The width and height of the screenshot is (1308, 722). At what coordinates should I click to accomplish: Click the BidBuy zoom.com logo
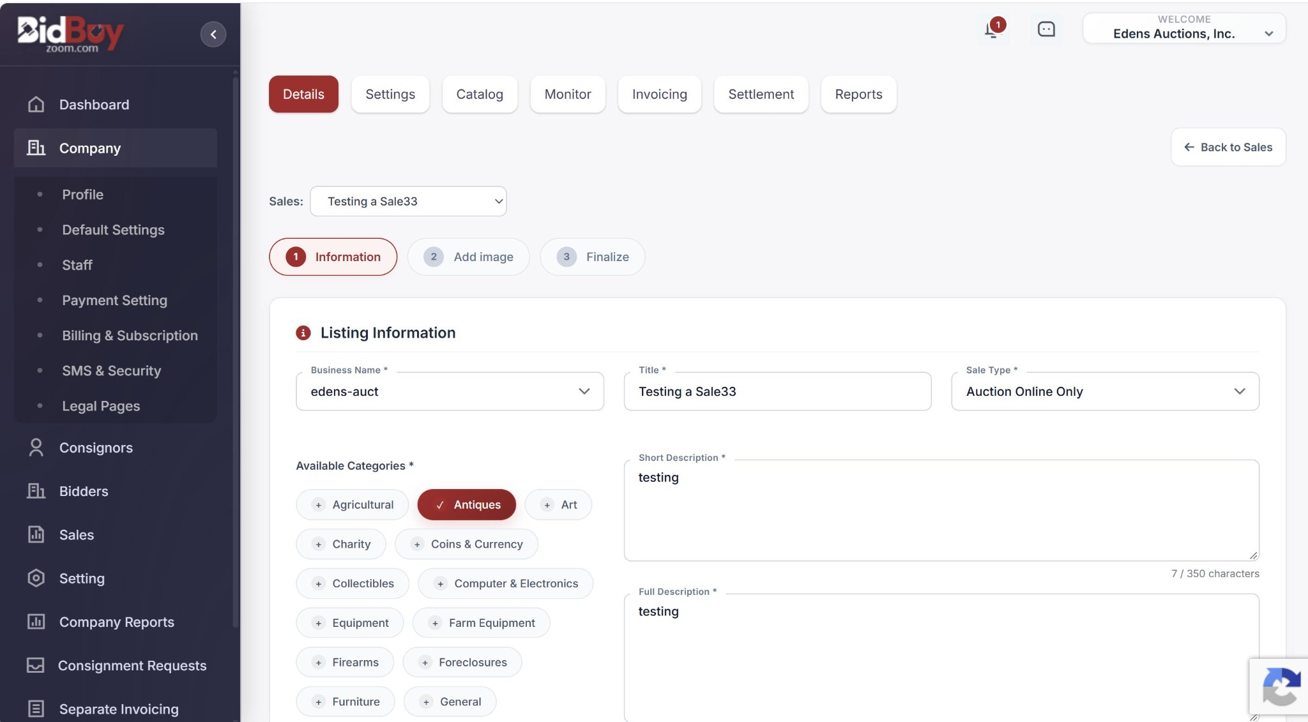[x=71, y=34]
